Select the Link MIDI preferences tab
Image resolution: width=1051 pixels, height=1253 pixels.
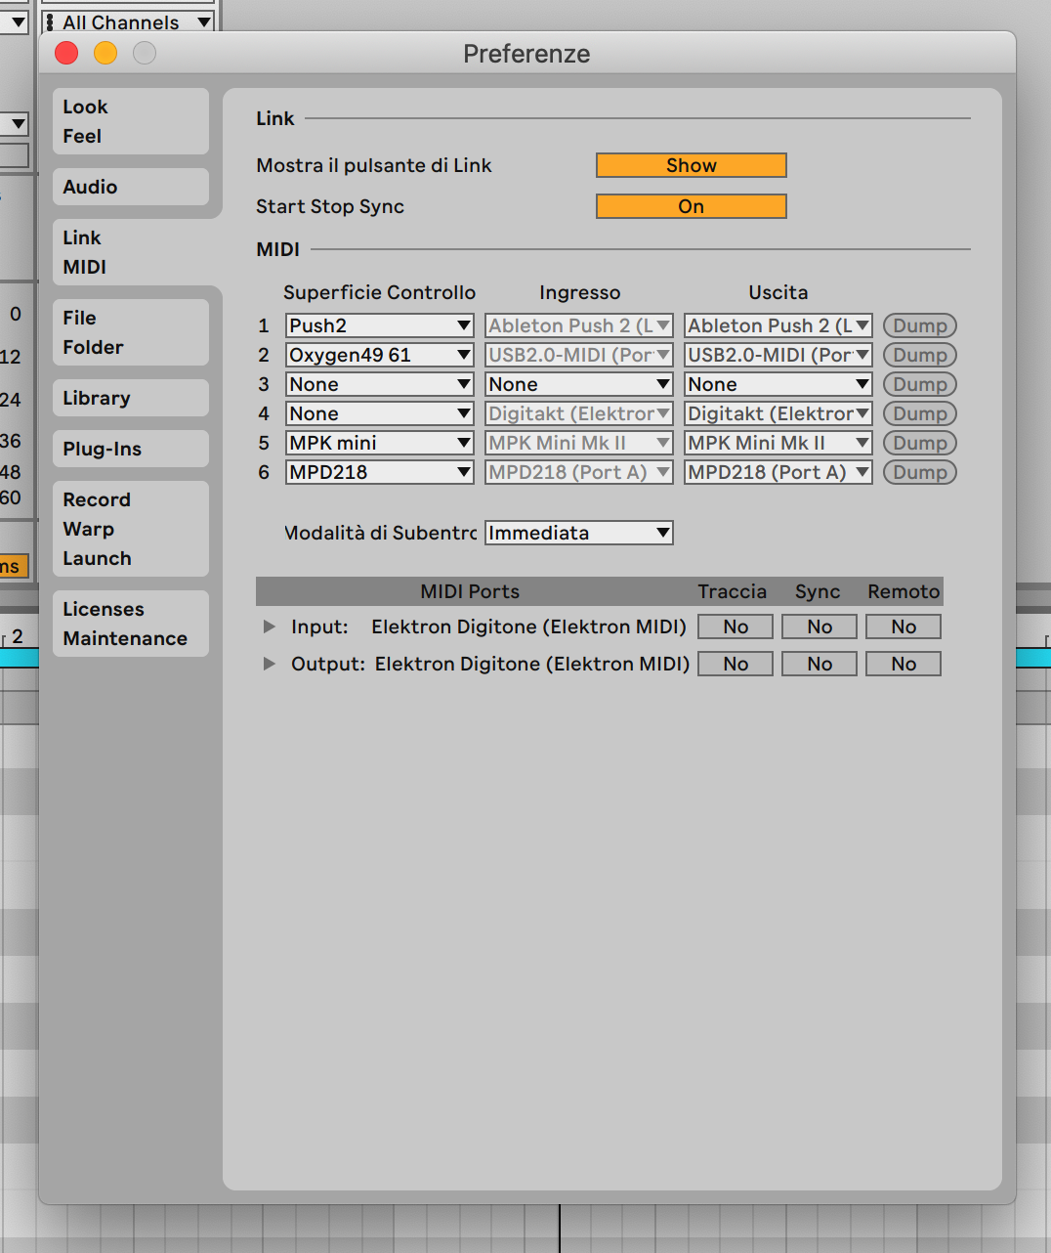point(130,252)
